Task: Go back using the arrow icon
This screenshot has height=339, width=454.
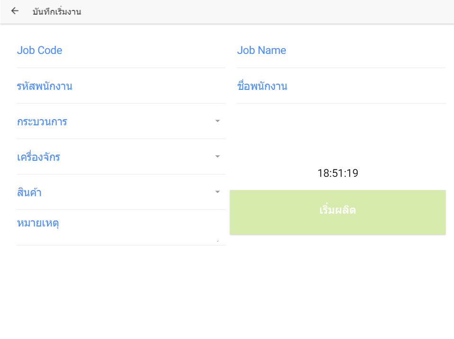Action: point(15,11)
